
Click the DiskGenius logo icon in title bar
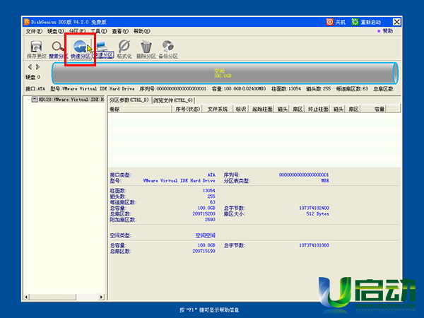click(27, 22)
